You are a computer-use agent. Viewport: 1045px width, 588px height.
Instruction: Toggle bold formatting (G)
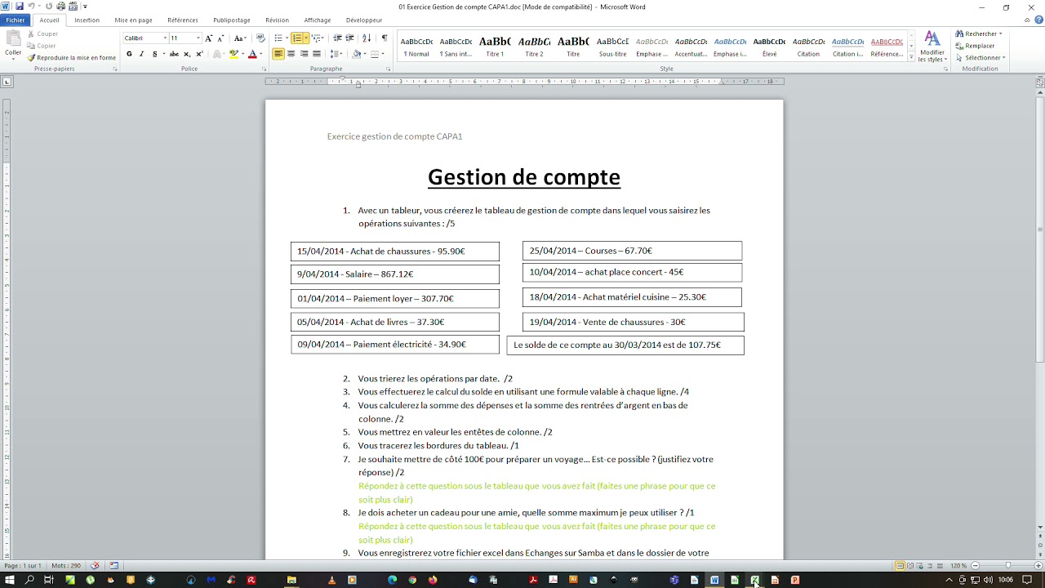129,54
